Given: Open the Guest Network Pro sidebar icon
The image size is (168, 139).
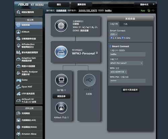Looking at the screenshot, I should 18,39.
